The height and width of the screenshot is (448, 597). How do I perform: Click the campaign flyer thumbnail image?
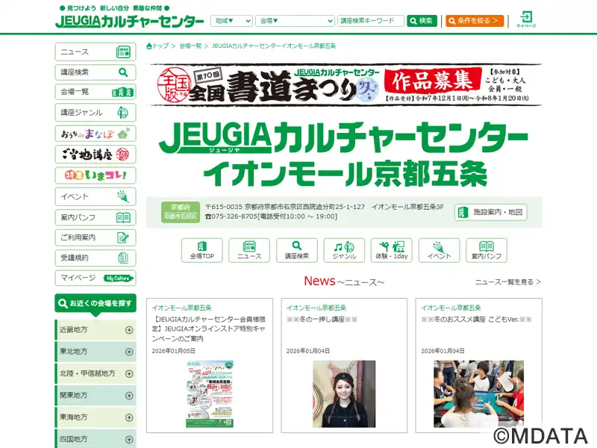210,394
